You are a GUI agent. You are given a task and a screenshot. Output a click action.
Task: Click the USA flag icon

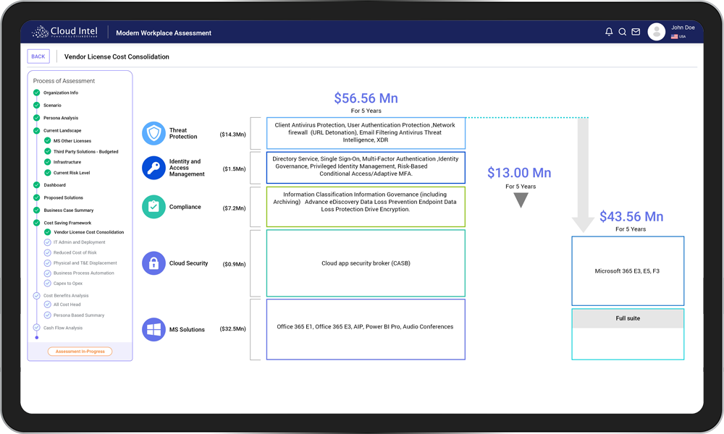pyautogui.click(x=674, y=36)
